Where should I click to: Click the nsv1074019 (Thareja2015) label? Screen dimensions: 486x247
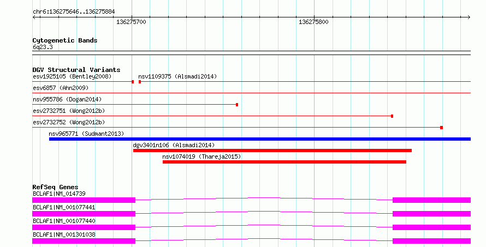[201, 156]
